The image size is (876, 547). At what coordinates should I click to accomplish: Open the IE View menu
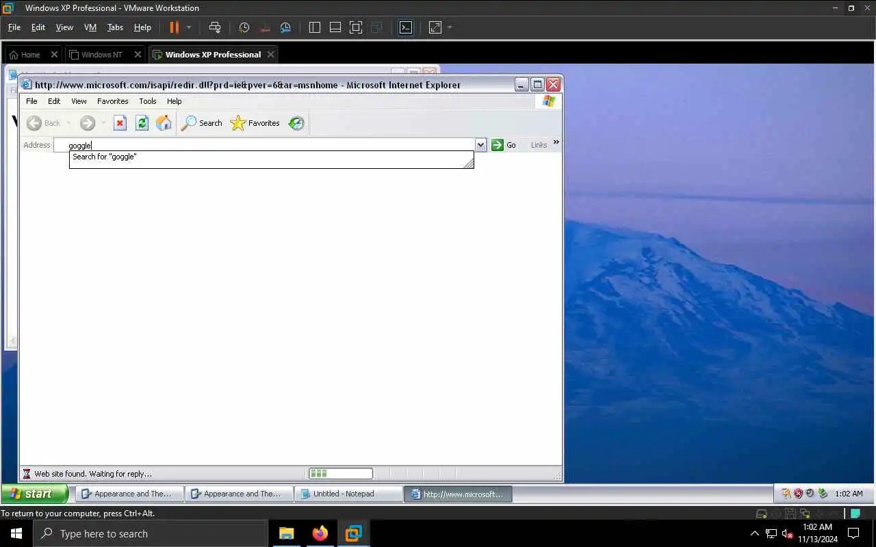pyautogui.click(x=79, y=101)
